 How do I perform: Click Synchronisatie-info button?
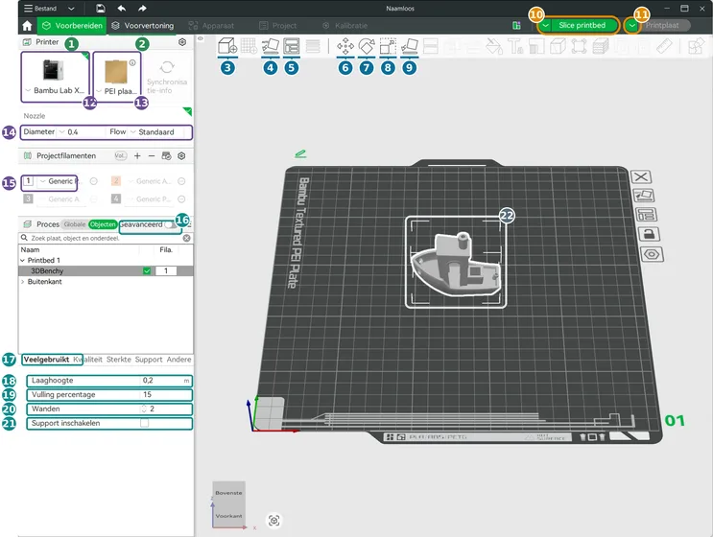[167, 77]
